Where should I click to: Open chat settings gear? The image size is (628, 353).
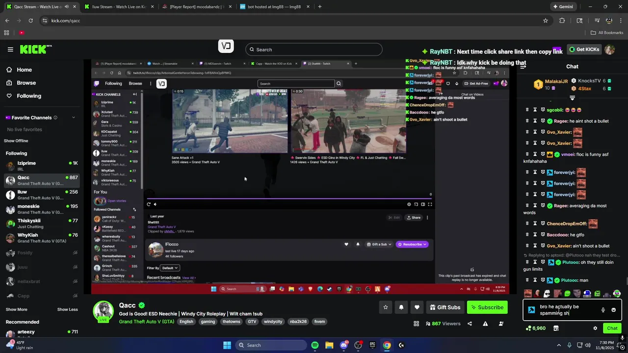[x=595, y=328]
